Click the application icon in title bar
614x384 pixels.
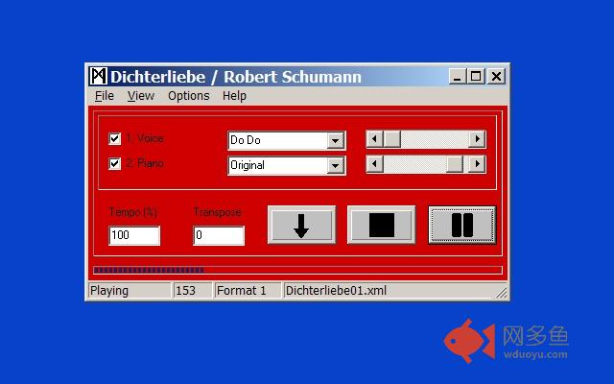pos(98,76)
